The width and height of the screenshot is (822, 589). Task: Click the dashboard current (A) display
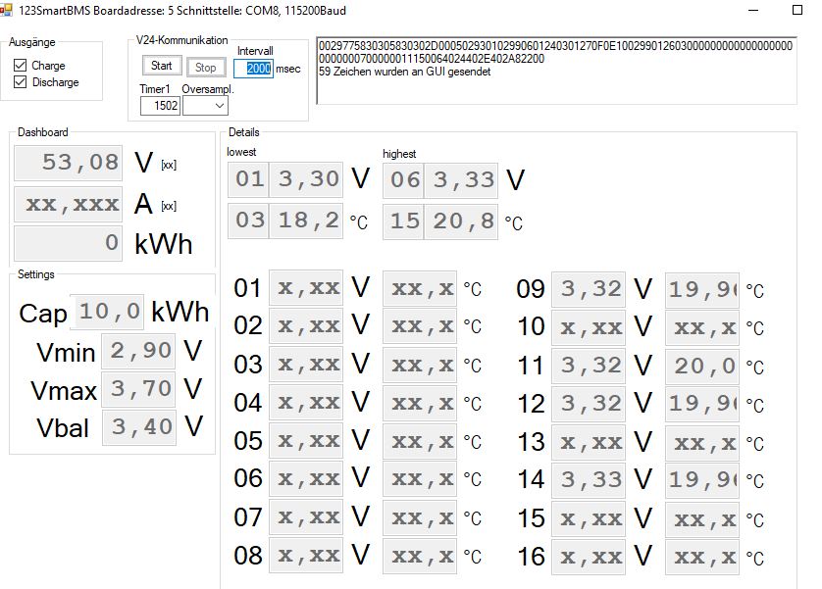point(70,204)
